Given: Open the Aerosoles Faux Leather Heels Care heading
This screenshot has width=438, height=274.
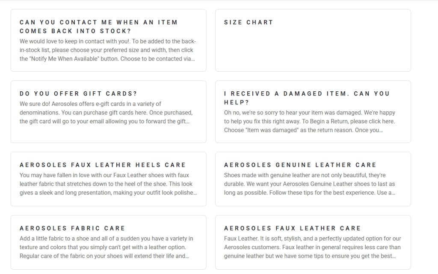Looking at the screenshot, I should 103,165.
